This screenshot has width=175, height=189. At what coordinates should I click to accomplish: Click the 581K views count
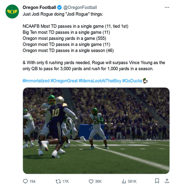coord(132,181)
